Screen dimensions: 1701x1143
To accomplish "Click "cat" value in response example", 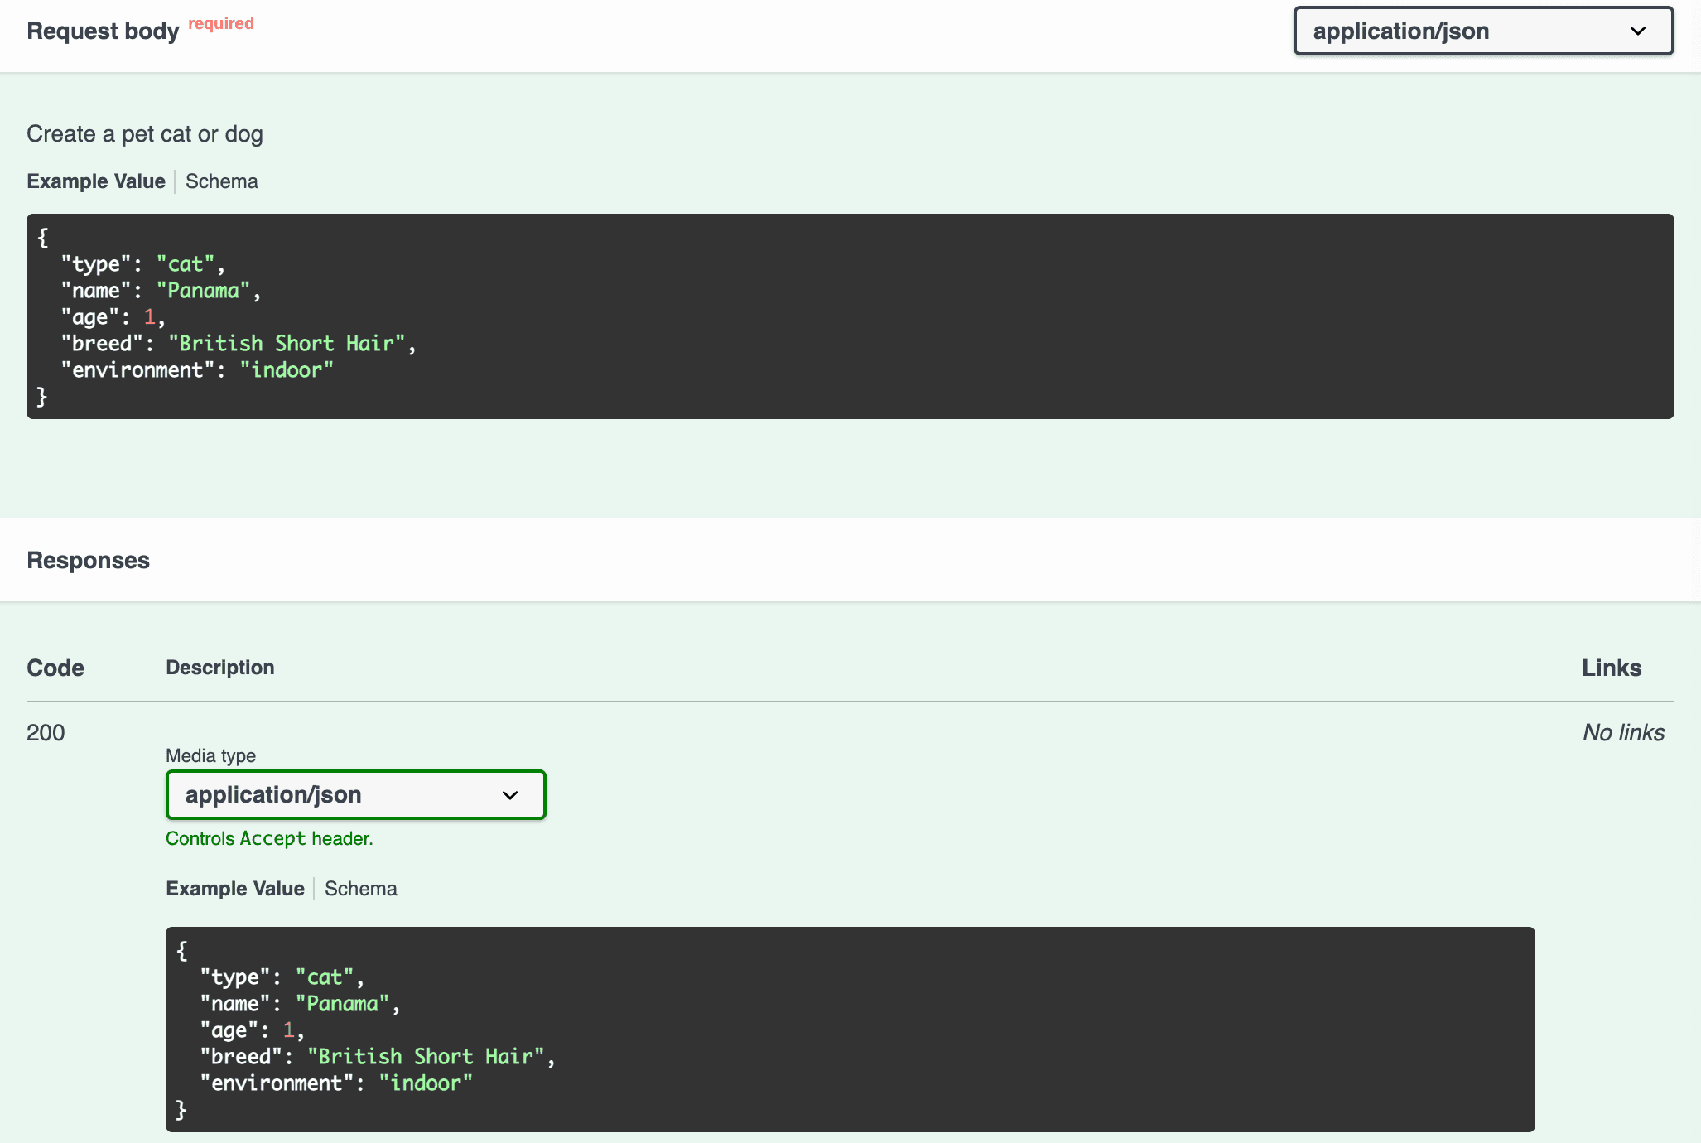I will pos(325,977).
